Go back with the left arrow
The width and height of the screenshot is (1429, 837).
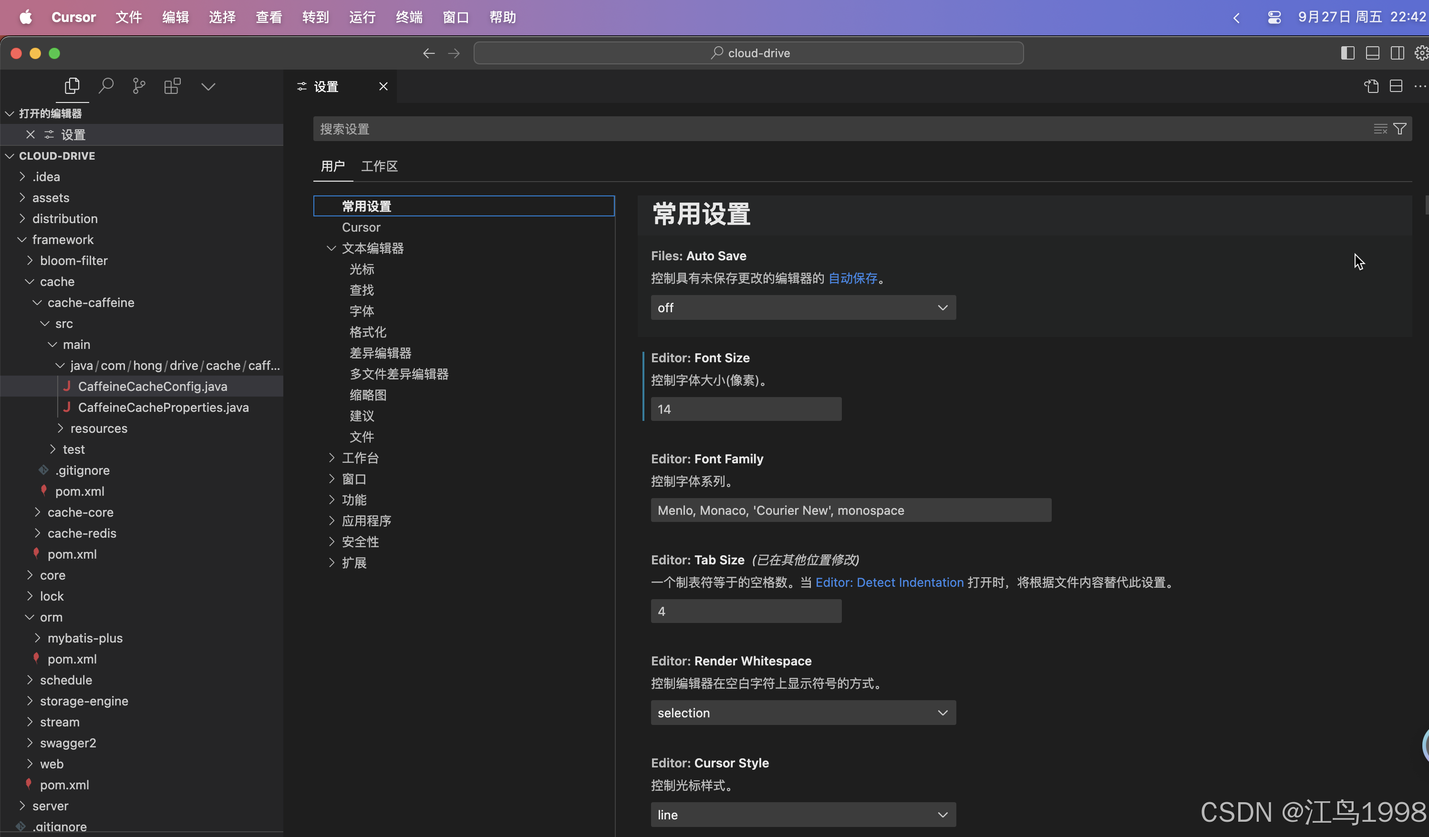(429, 53)
